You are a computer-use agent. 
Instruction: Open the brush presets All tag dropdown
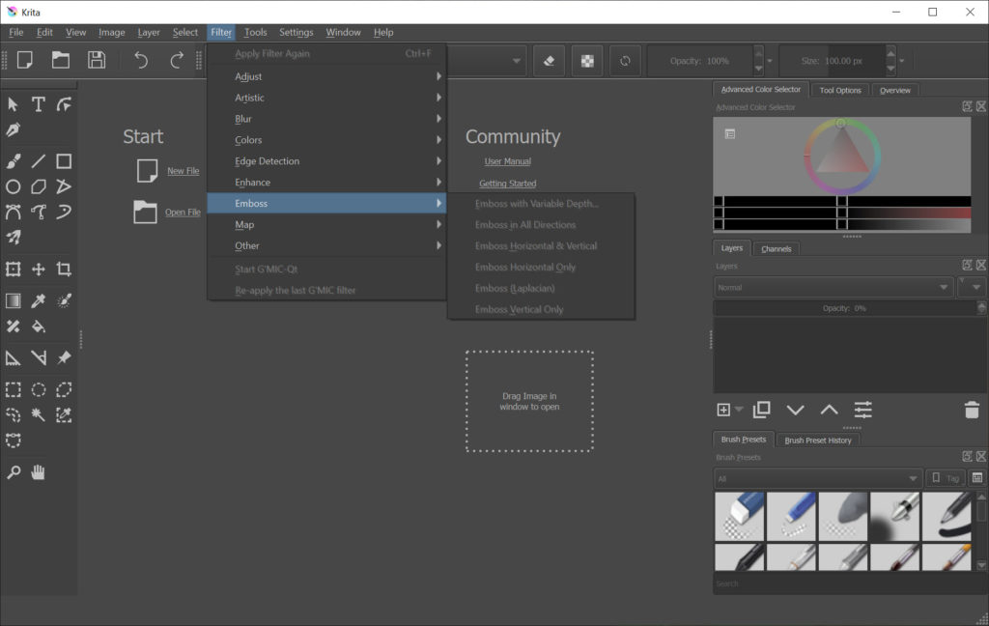pos(818,478)
